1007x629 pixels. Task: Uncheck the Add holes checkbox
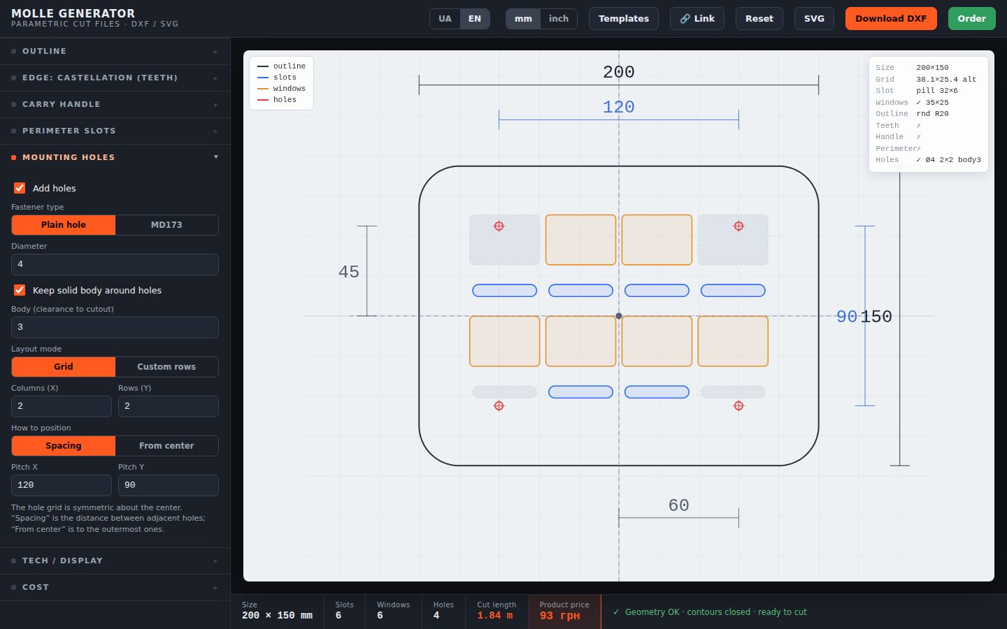click(x=20, y=188)
